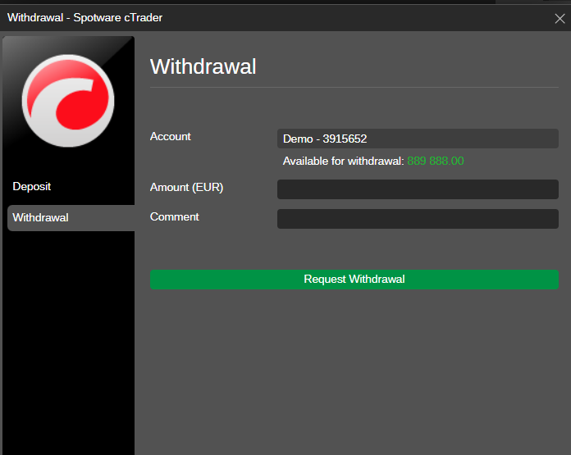
Task: Click the Comment label text
Action: [175, 217]
